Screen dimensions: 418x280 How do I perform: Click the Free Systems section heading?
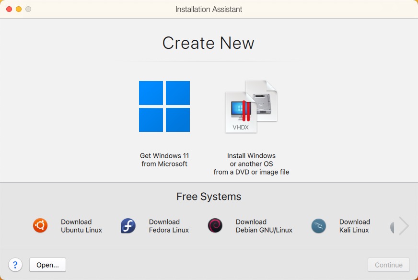tap(209, 197)
